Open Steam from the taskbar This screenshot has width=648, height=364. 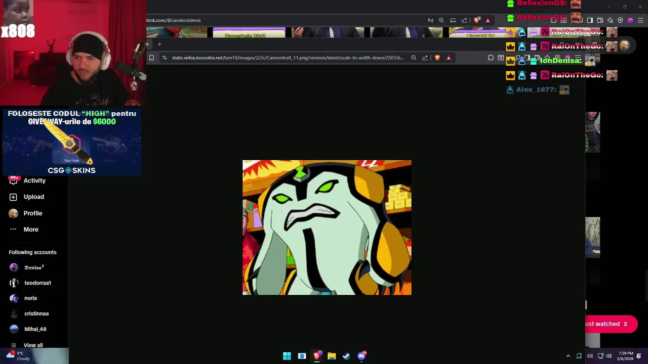346,356
